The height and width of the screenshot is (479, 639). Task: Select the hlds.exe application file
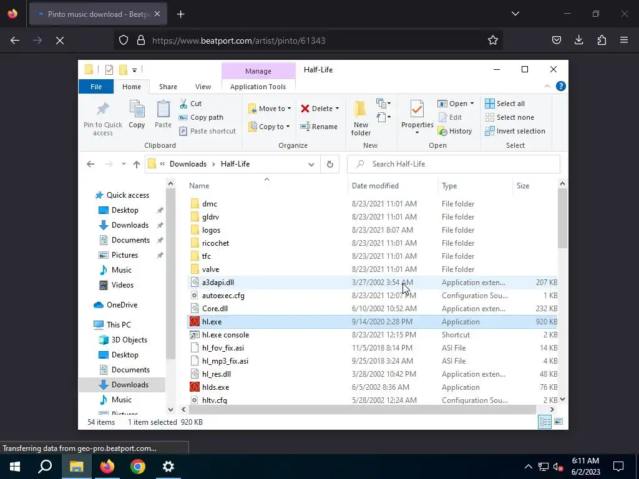point(215,387)
